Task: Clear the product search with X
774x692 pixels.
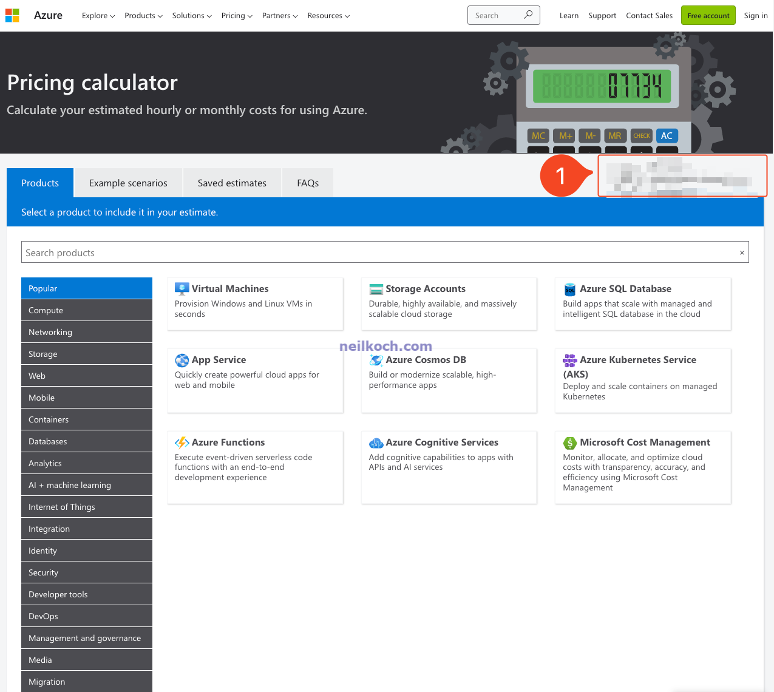Action: [x=742, y=253]
